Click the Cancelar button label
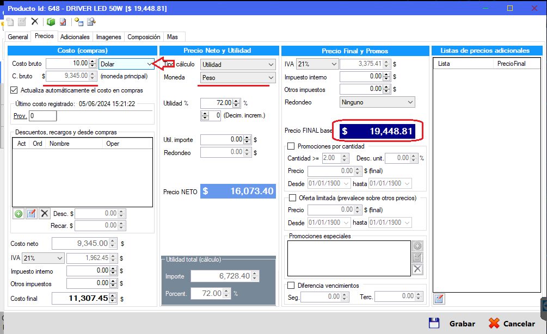Image resolution: width=547 pixels, height=334 pixels. tap(519, 324)
